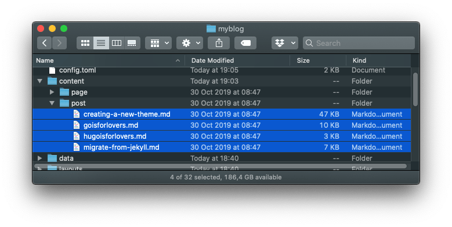Click the content folder icon
Viewport: 452px width, 227px height.
click(52, 81)
